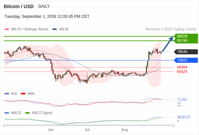Click the Jun month label on the time axis
This screenshot has height=135, width=199.
[x=51, y=130]
